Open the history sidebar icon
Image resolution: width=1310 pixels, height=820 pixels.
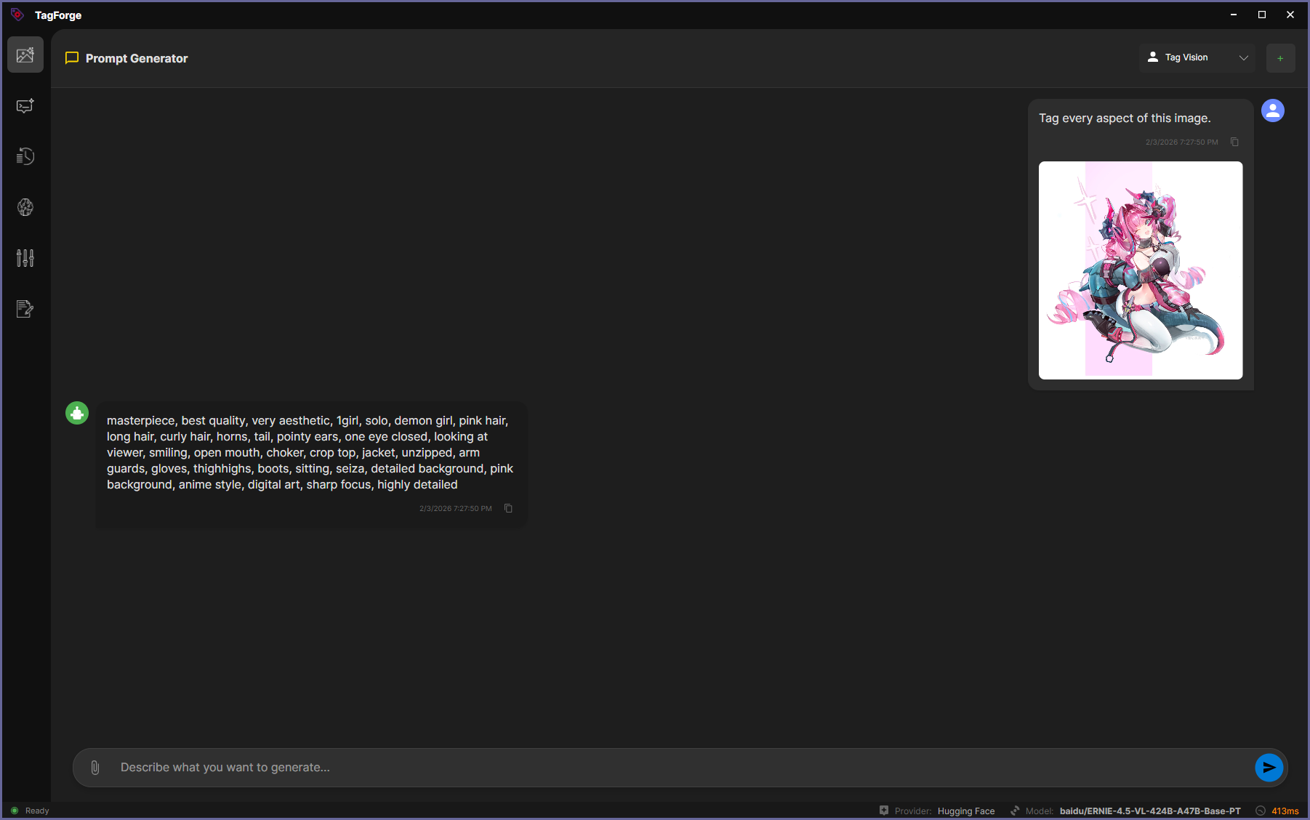pyautogui.click(x=25, y=157)
